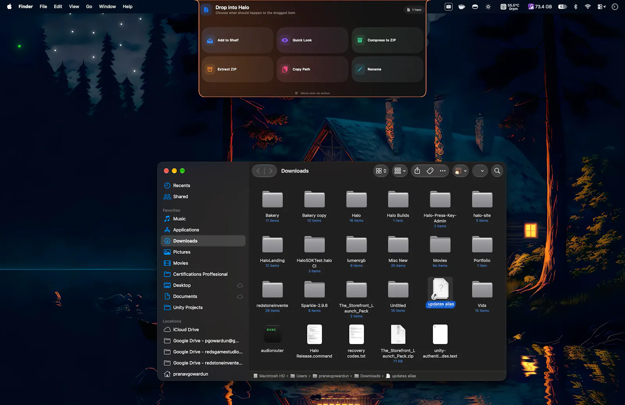Screen dimensions: 625x405
Task: Go back with the Finder back arrow
Action: click(x=258, y=171)
